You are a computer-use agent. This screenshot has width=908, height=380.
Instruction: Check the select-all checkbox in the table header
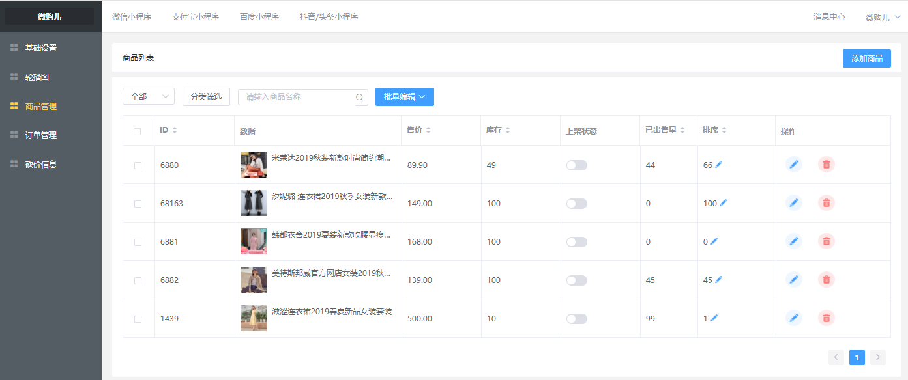click(x=138, y=131)
